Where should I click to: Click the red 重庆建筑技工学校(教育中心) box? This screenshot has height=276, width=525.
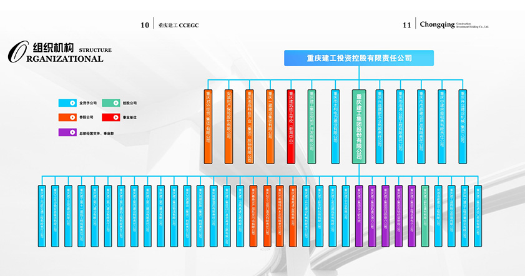291,127
